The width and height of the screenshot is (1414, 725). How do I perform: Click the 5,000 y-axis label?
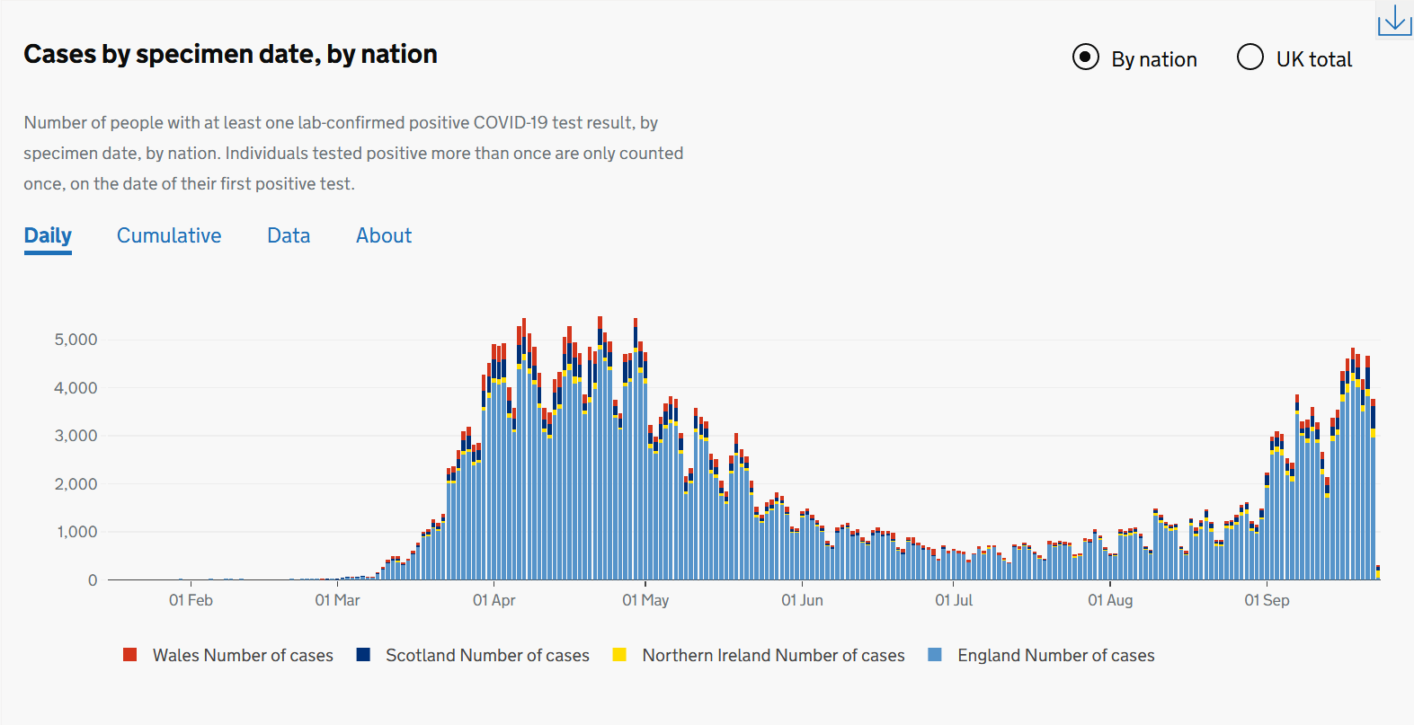76,340
